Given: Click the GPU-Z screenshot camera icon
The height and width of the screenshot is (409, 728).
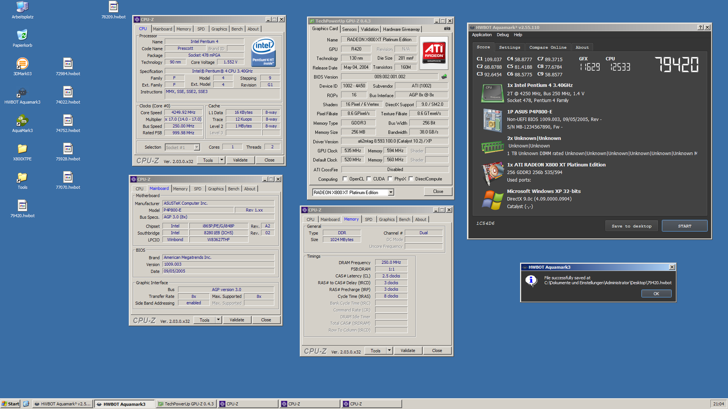Looking at the screenshot, I should [447, 29].
